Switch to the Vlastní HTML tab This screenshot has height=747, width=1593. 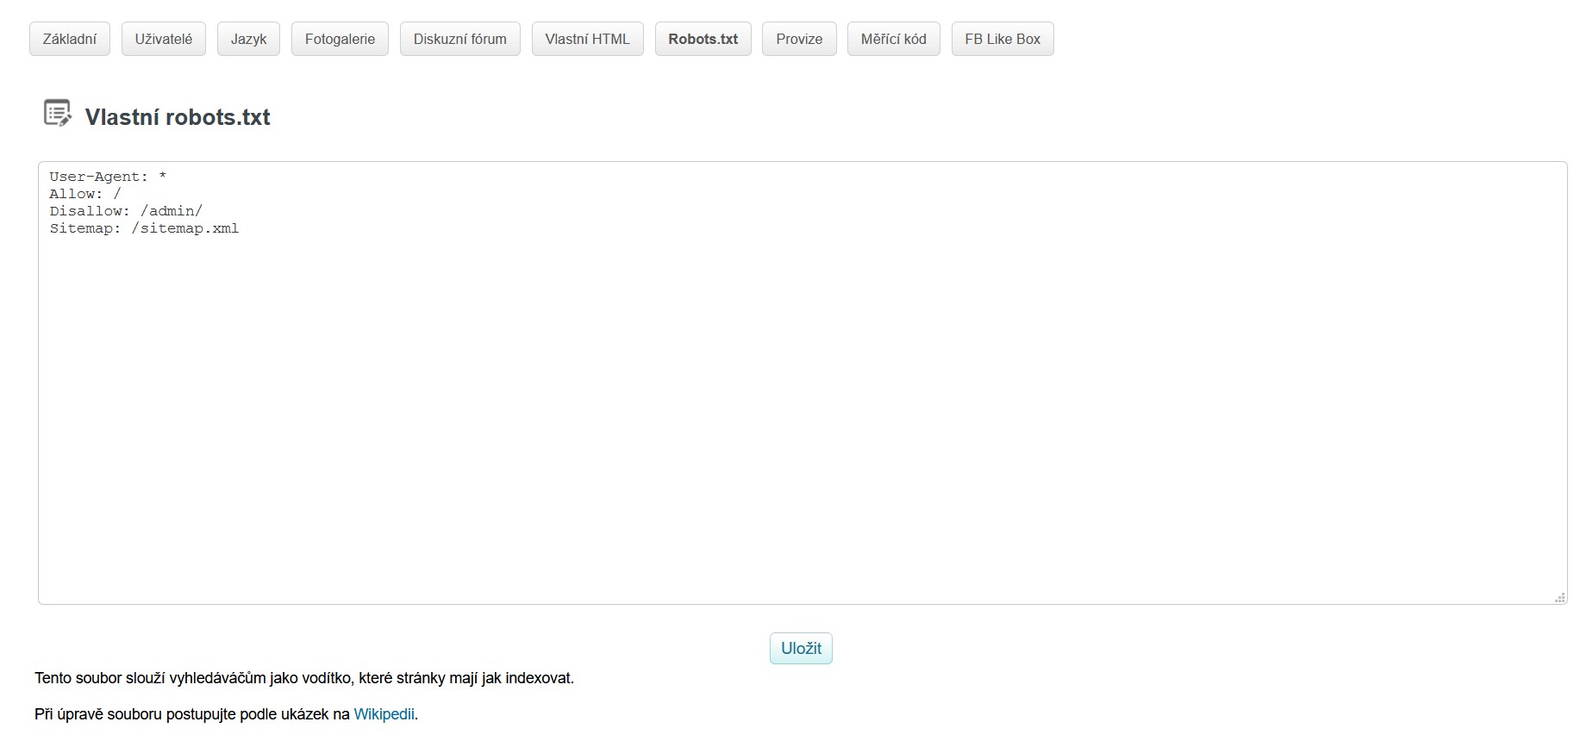(587, 40)
